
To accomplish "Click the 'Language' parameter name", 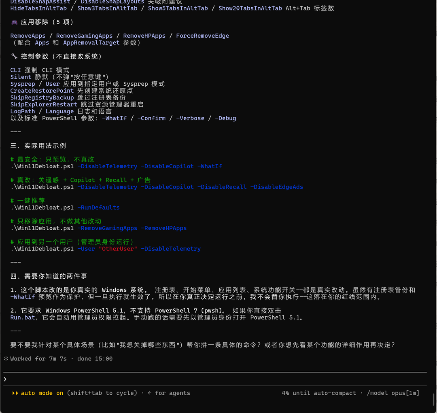I will pyautogui.click(x=59, y=111).
